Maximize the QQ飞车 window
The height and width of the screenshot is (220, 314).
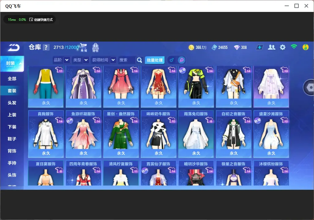click(x=297, y=6)
